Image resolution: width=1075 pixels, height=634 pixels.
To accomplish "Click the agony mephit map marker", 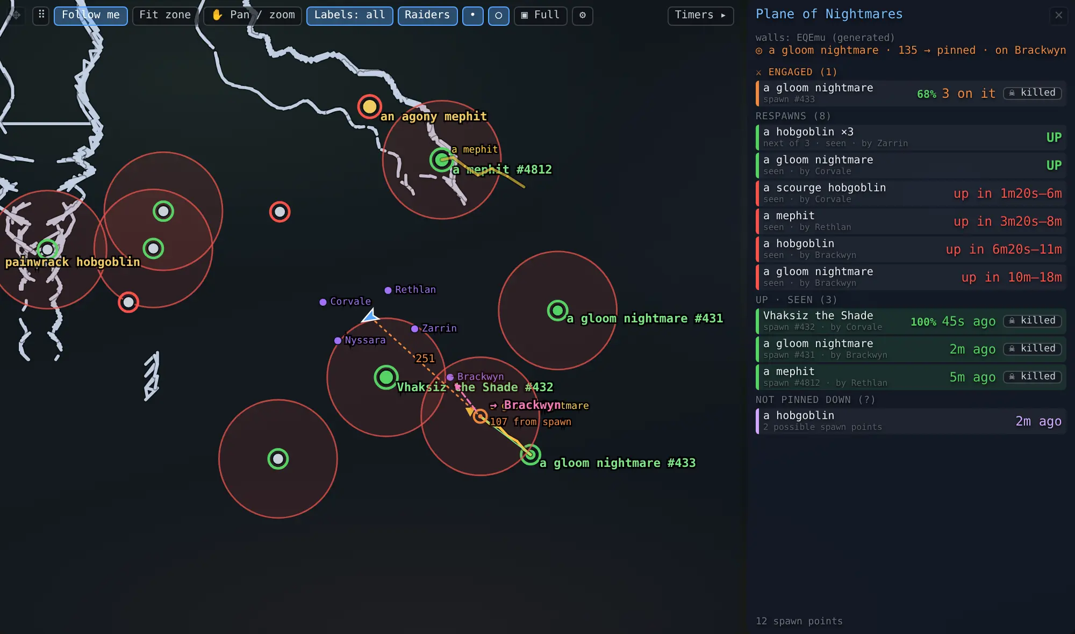I will (370, 106).
